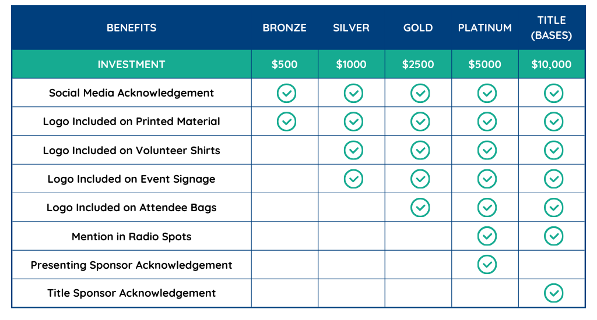
Task: Click Bronze checkmark for Social Media Acknowledgement
Action: coord(286,93)
